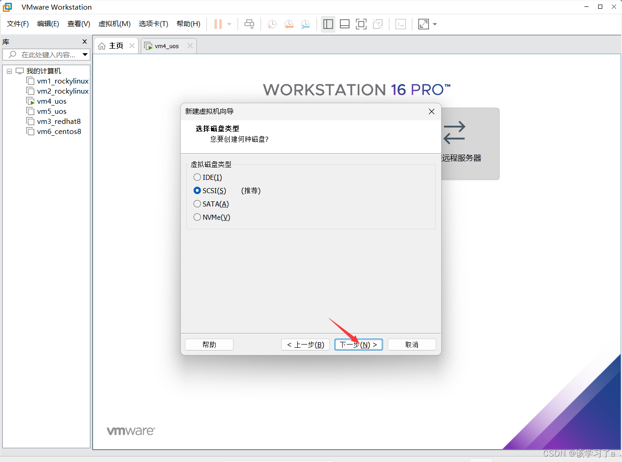Open the 文件(F) menu
The height and width of the screenshot is (462, 622).
tap(18, 24)
